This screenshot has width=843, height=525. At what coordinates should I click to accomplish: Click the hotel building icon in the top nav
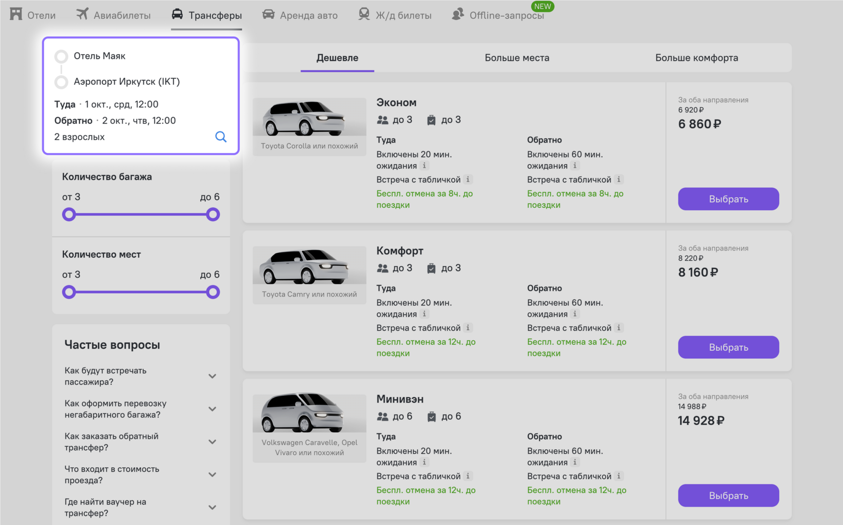pos(16,14)
